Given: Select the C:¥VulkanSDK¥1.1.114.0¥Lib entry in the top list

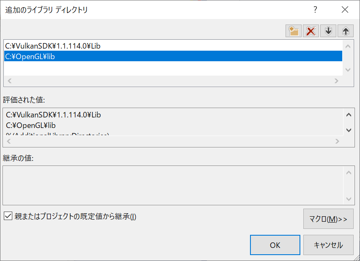Looking at the screenshot, I should click(x=173, y=46).
